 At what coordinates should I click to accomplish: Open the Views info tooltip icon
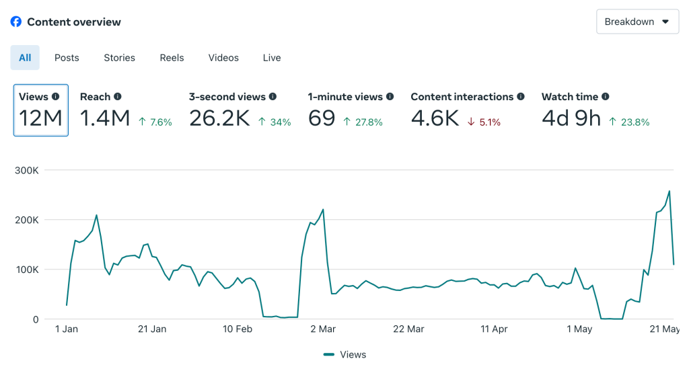click(x=55, y=97)
